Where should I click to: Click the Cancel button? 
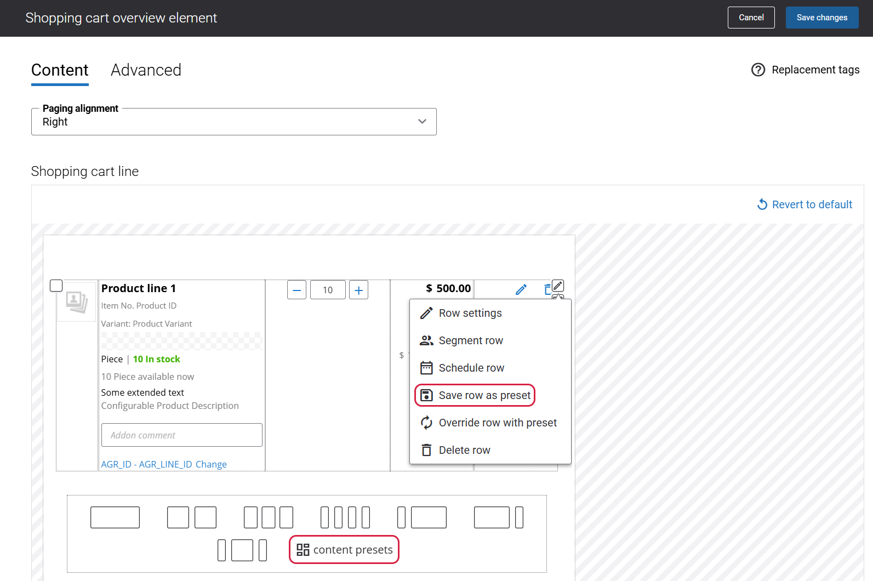(x=751, y=18)
